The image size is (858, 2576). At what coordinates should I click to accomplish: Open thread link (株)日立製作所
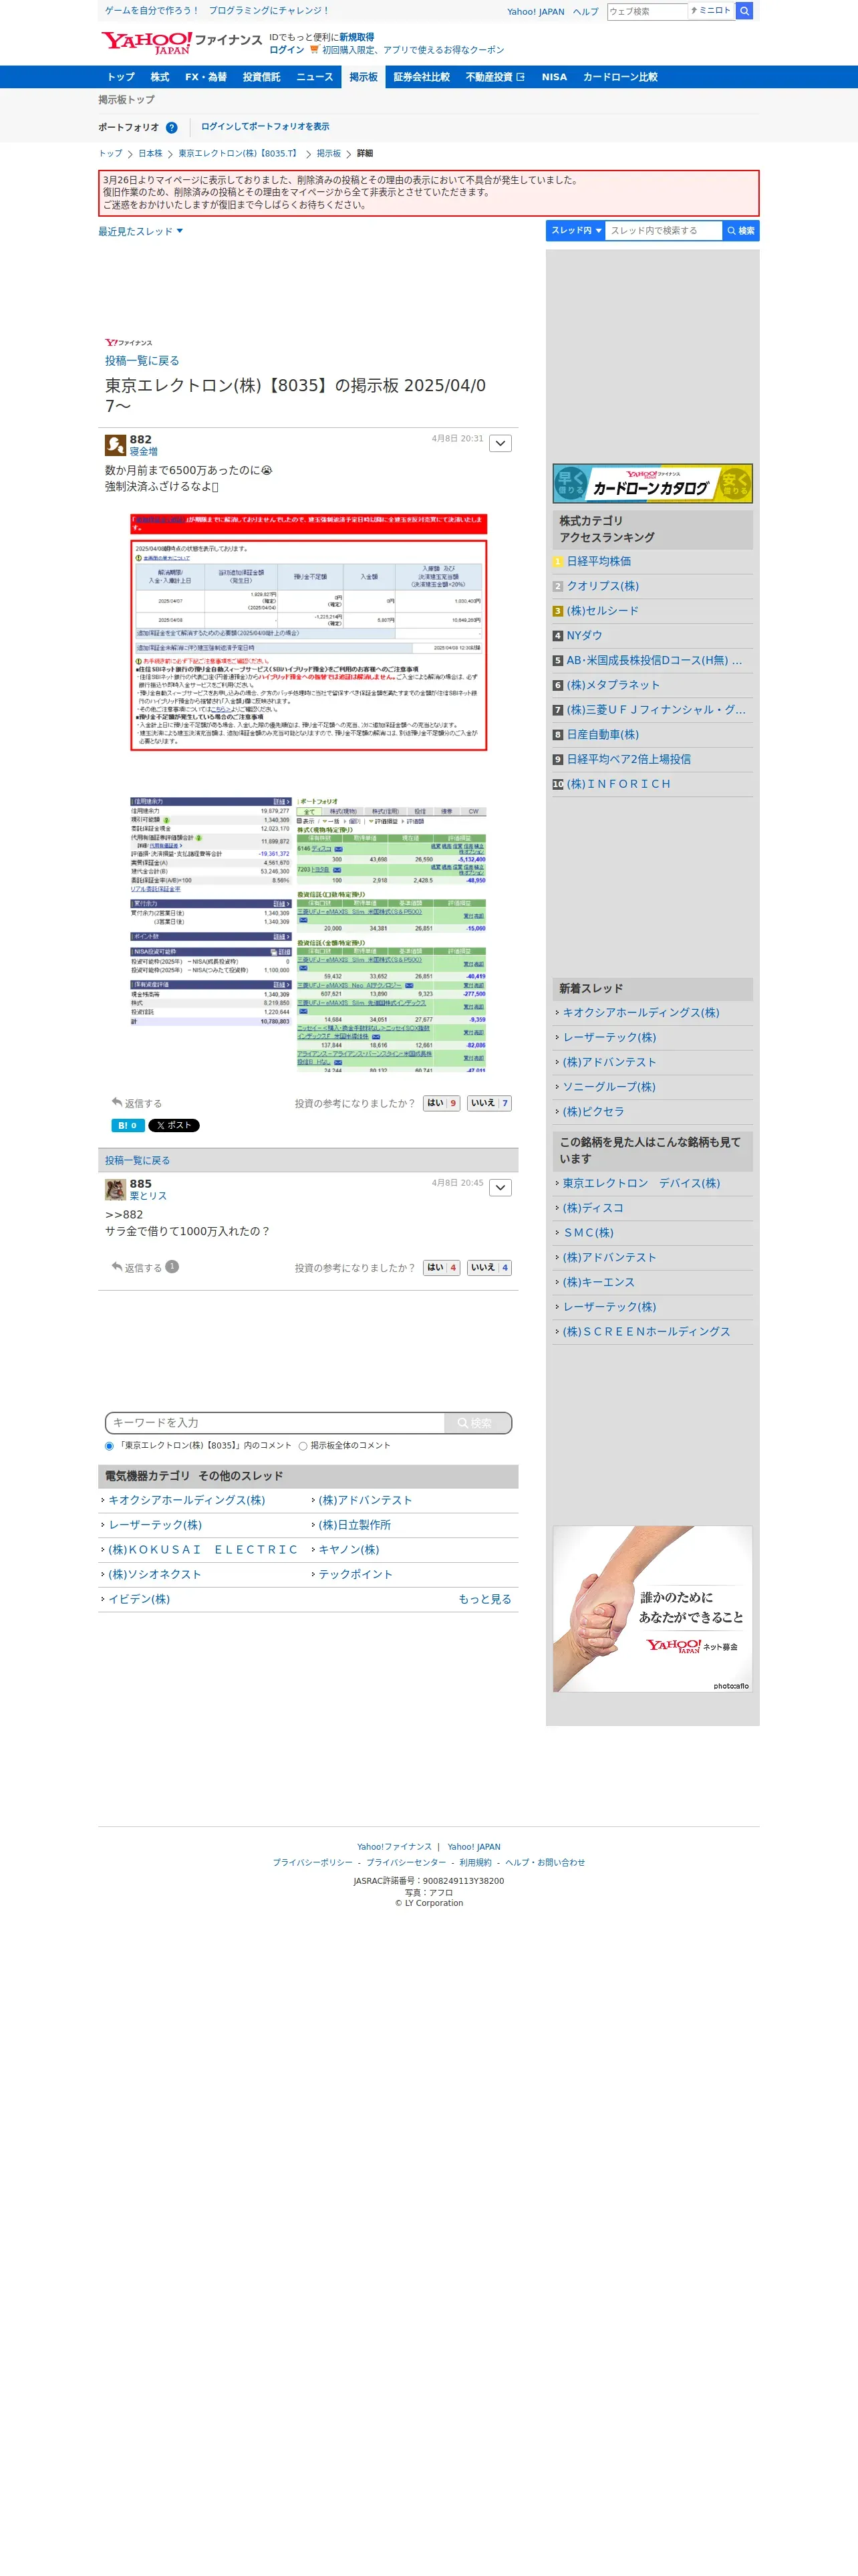tap(355, 1525)
